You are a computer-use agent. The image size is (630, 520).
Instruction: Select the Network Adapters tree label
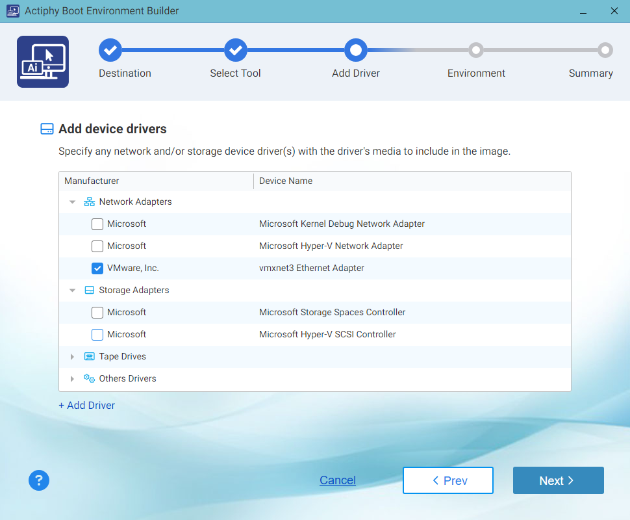click(x=135, y=202)
